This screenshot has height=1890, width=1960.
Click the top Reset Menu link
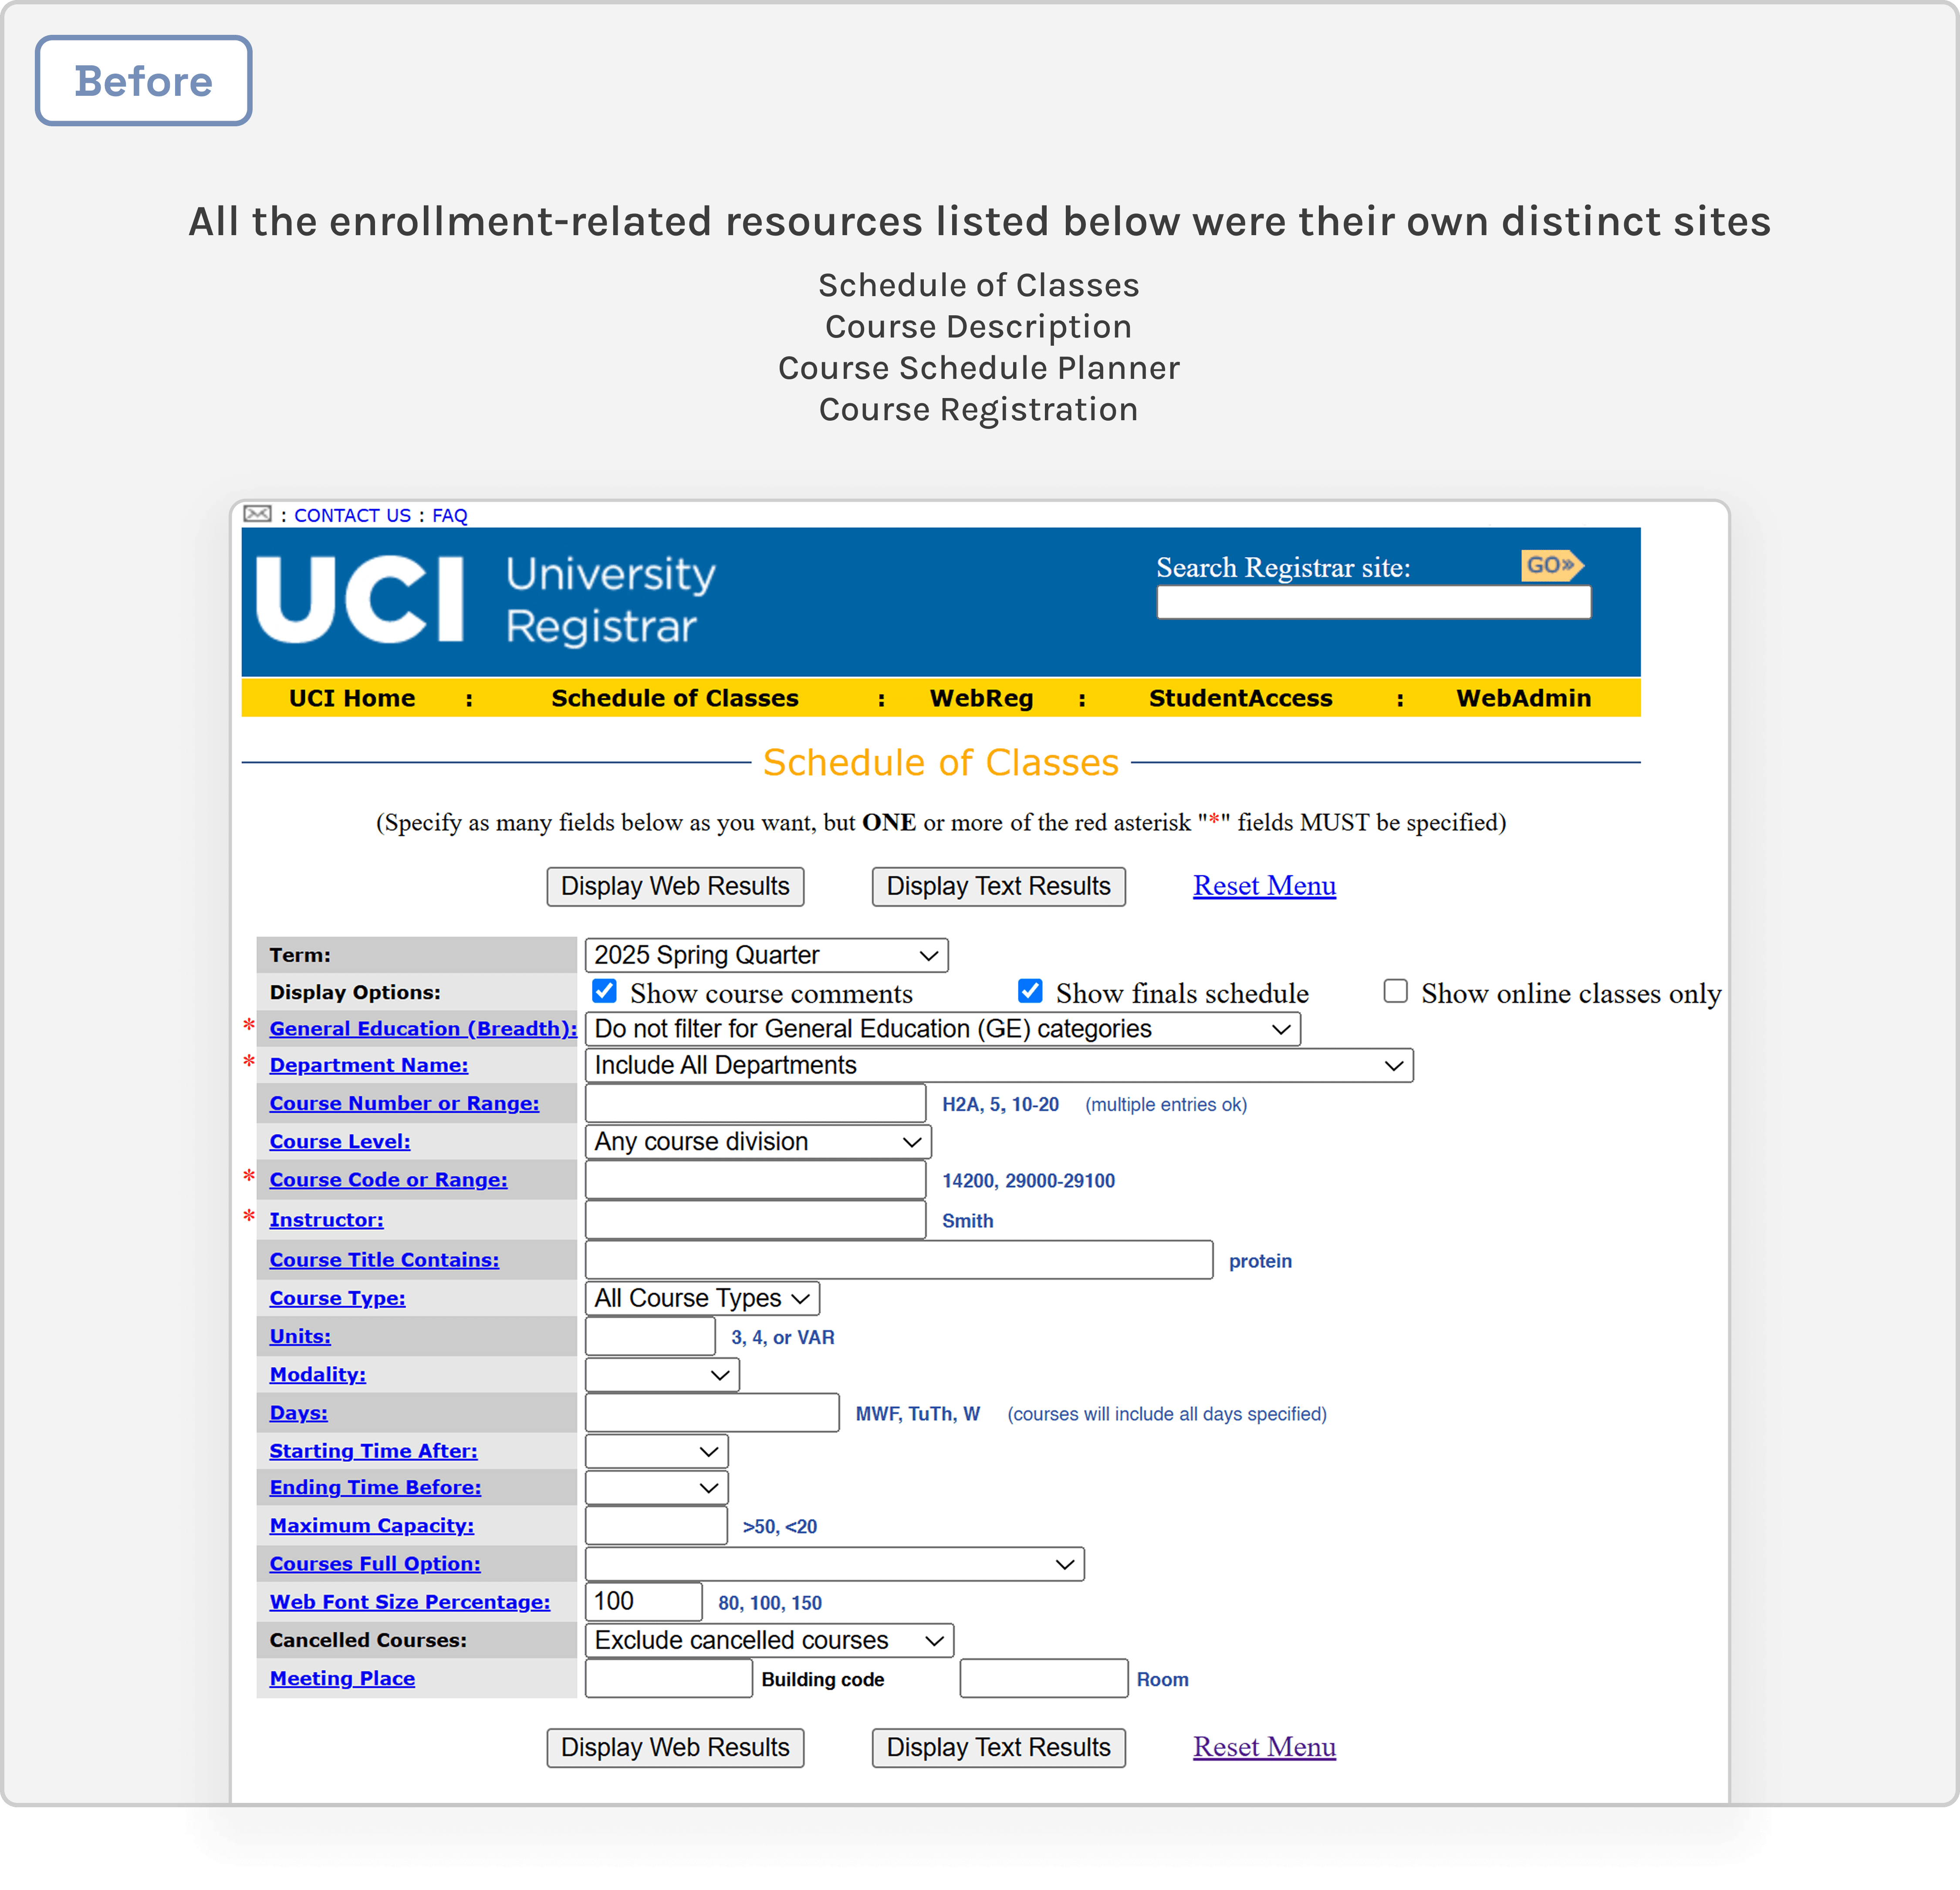(x=1264, y=886)
